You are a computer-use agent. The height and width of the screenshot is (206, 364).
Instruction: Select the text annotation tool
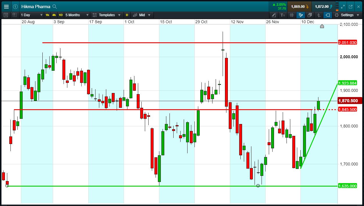(x=283, y=15)
